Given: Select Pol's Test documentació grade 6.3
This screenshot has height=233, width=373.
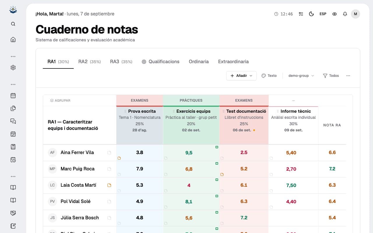Looking at the screenshot, I should pyautogui.click(x=244, y=202).
